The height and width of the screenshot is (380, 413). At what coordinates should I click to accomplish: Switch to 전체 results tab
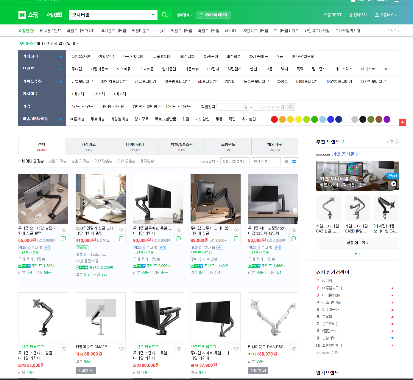[x=42, y=147]
